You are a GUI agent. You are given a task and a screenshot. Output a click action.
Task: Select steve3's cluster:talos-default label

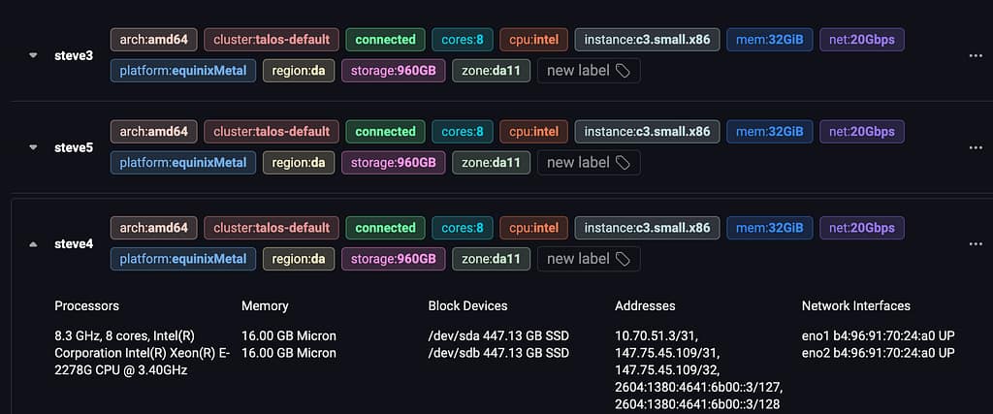[272, 40]
